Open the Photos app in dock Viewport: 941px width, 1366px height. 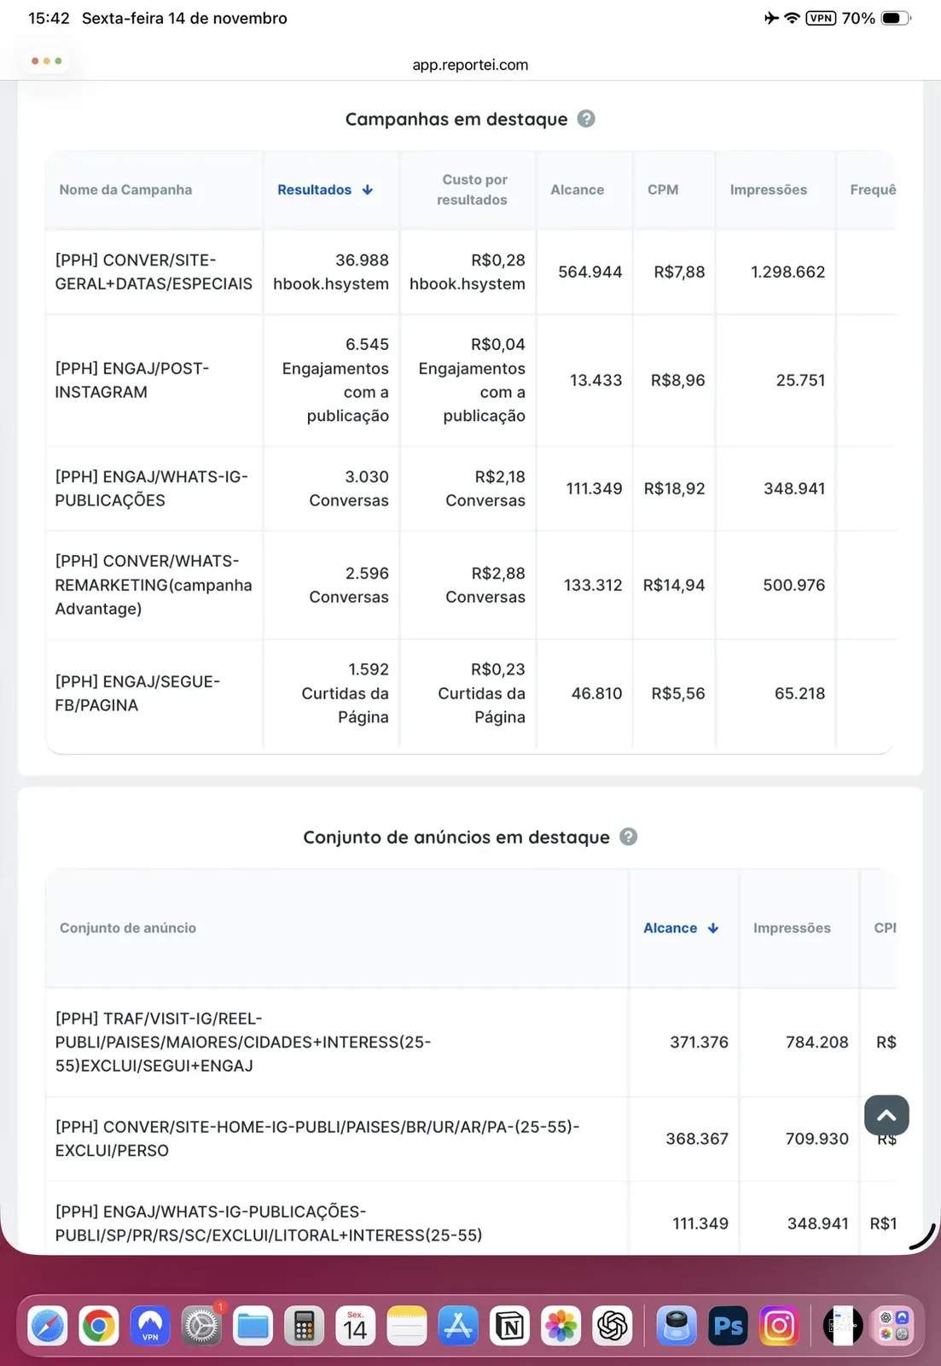click(x=561, y=1326)
